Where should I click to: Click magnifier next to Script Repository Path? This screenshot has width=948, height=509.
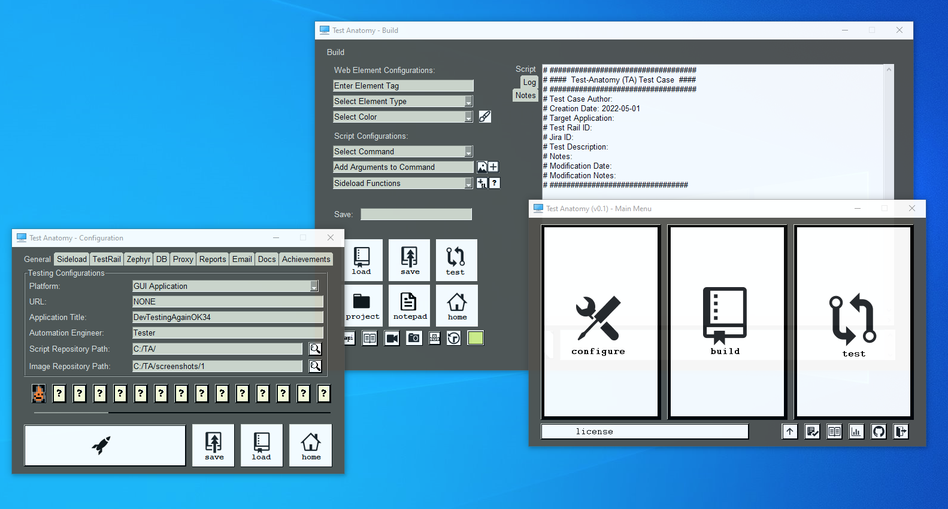click(315, 349)
